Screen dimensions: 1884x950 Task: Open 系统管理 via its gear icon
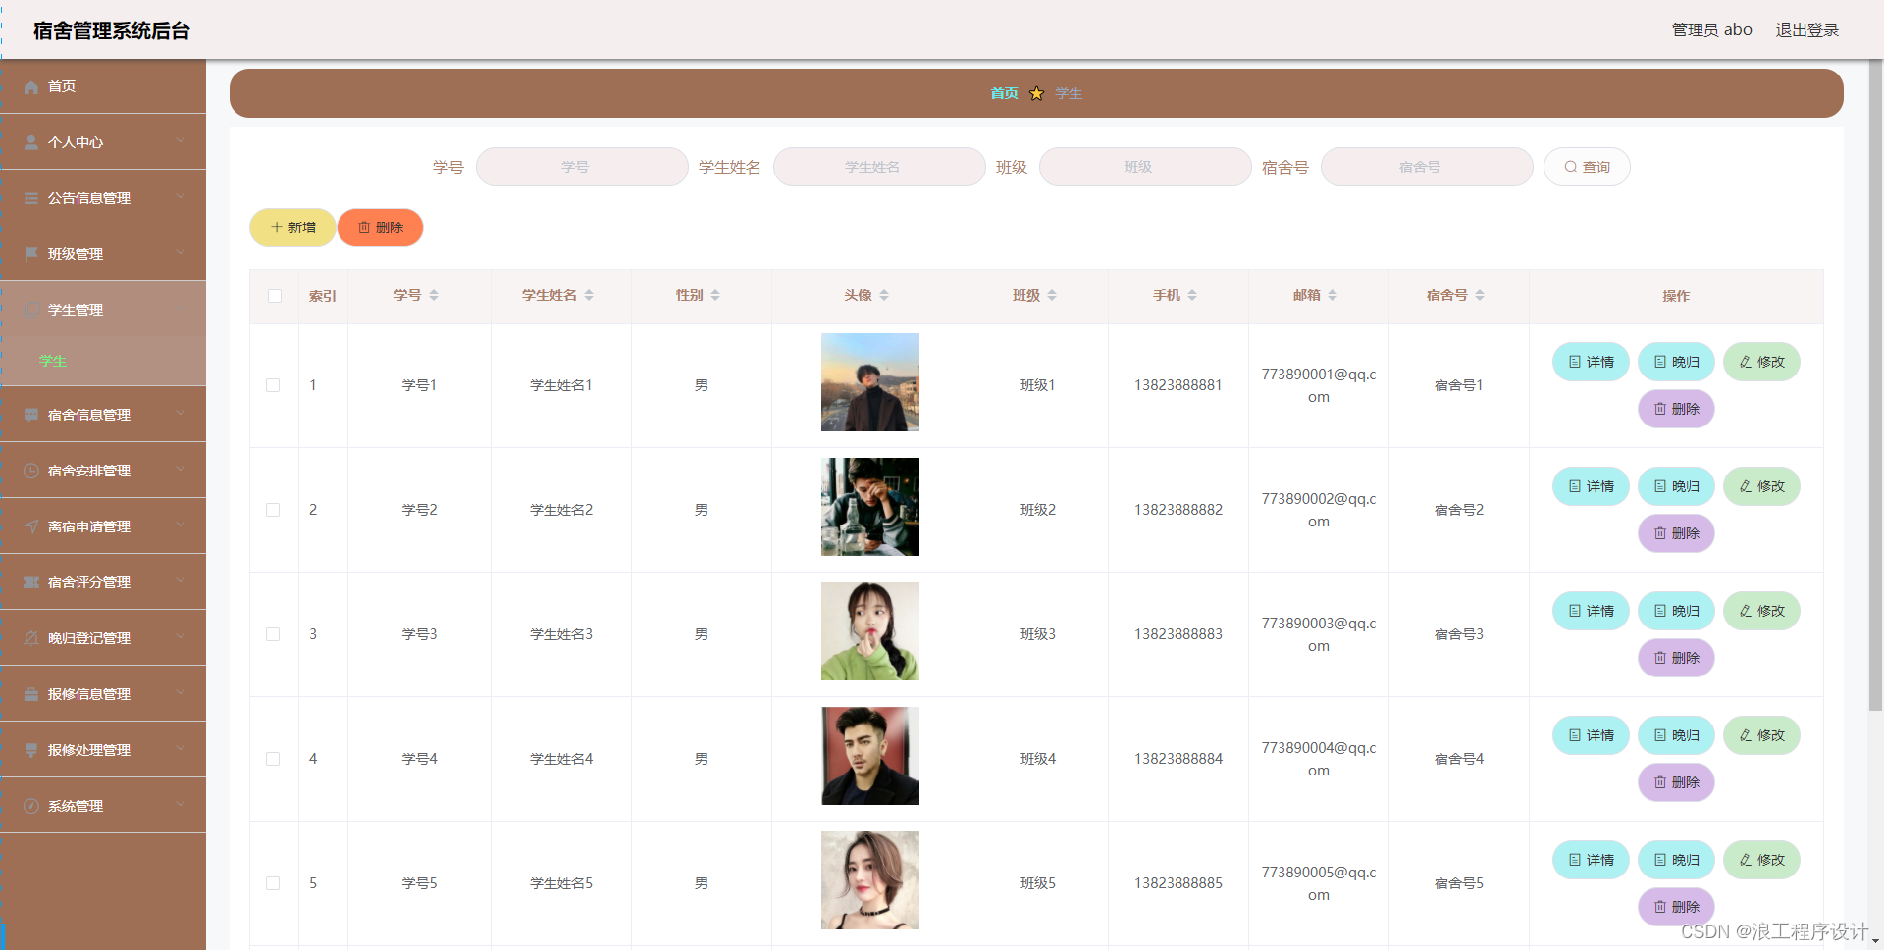click(x=30, y=805)
